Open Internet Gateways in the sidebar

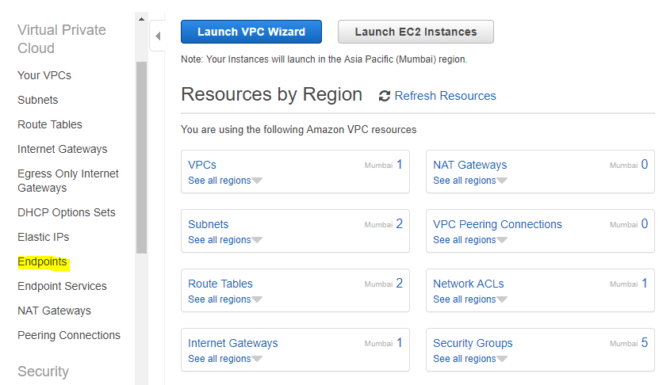(62, 149)
